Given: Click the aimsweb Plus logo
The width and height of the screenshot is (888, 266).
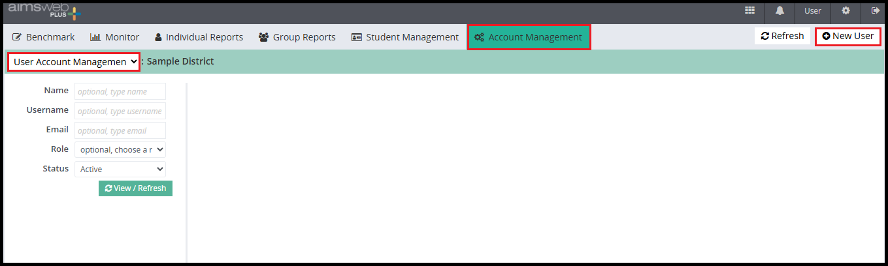Looking at the screenshot, I should coord(44,11).
